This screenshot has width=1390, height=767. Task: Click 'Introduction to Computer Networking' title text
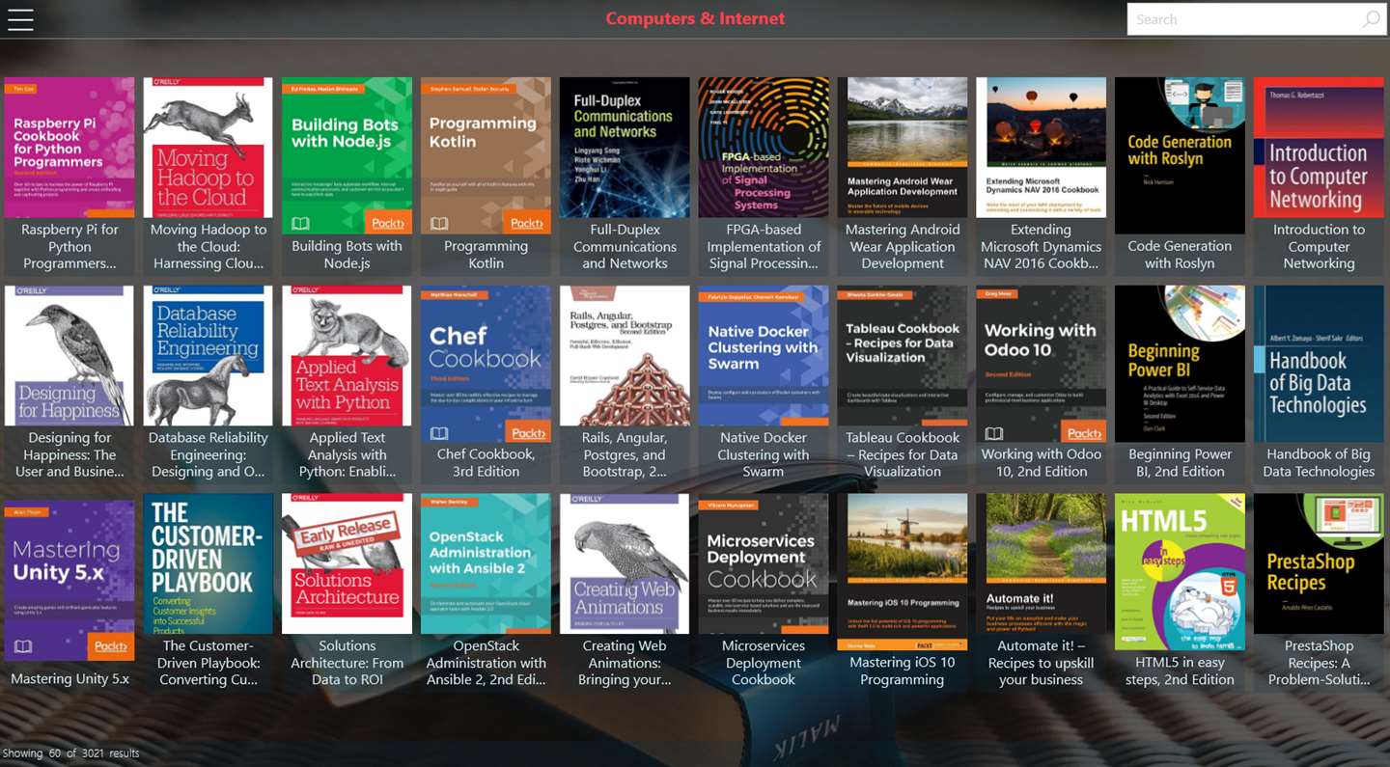[x=1319, y=247]
